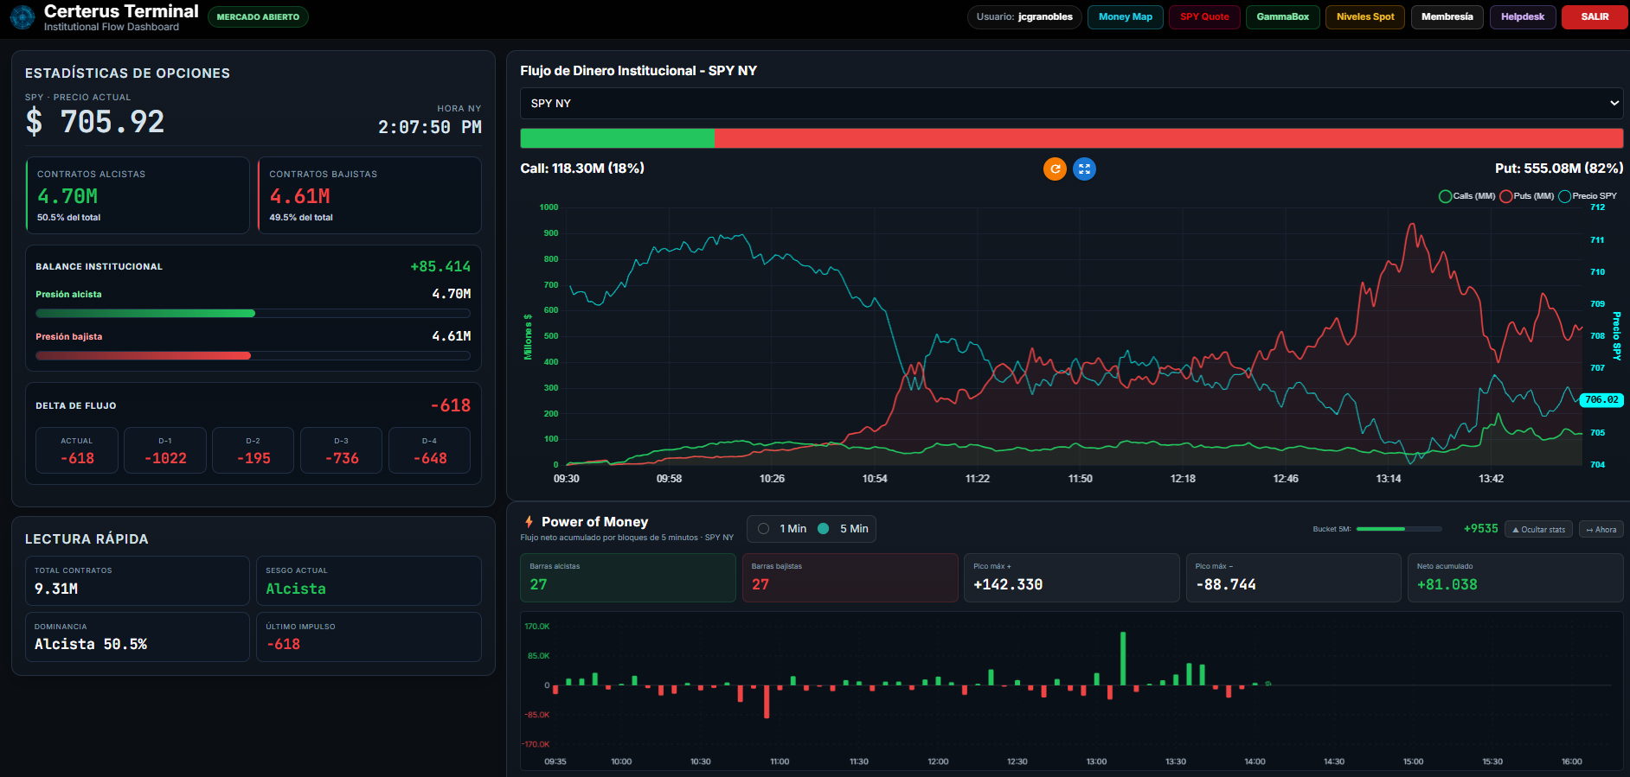Go to GammaBox page
Screen dimensions: 1630x777
(1282, 17)
